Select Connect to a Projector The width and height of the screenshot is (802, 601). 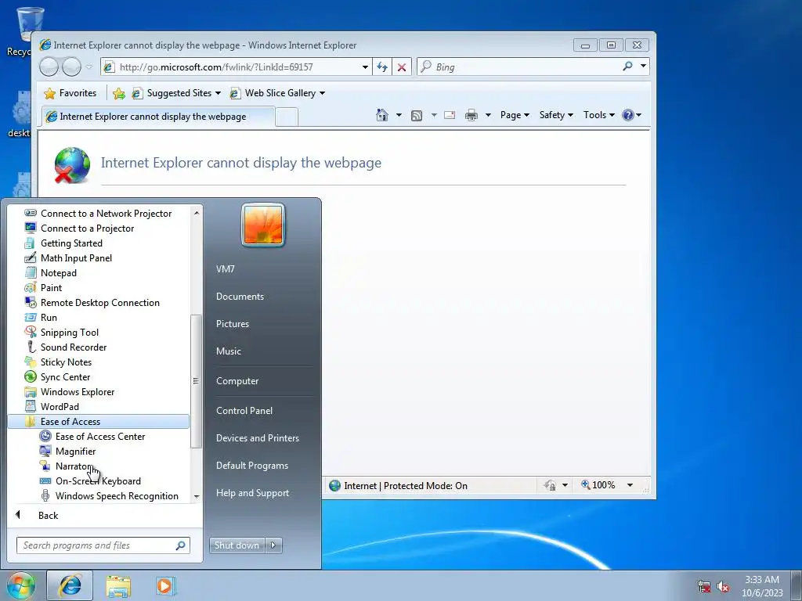(x=87, y=229)
